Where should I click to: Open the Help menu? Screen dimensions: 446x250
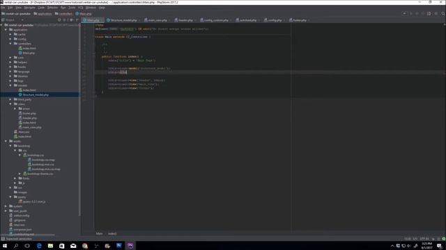click(102, 8)
